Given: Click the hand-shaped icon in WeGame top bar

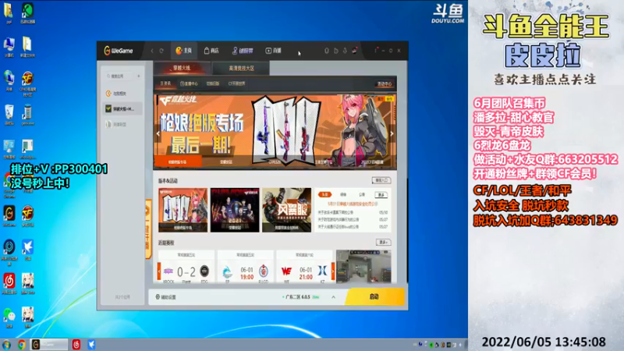Looking at the screenshot, I should click(x=336, y=51).
